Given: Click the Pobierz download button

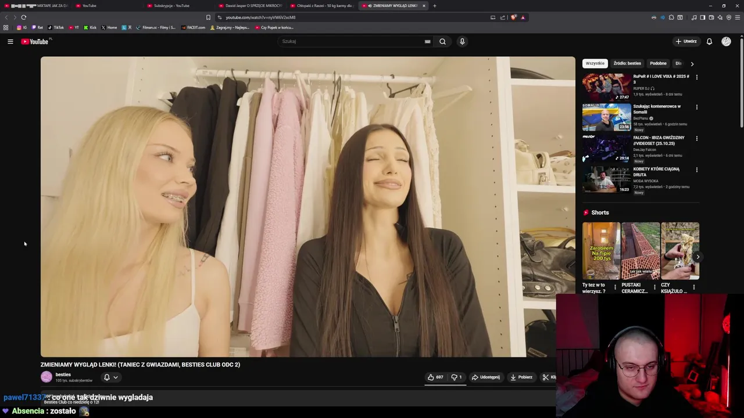Looking at the screenshot, I should click(x=521, y=377).
